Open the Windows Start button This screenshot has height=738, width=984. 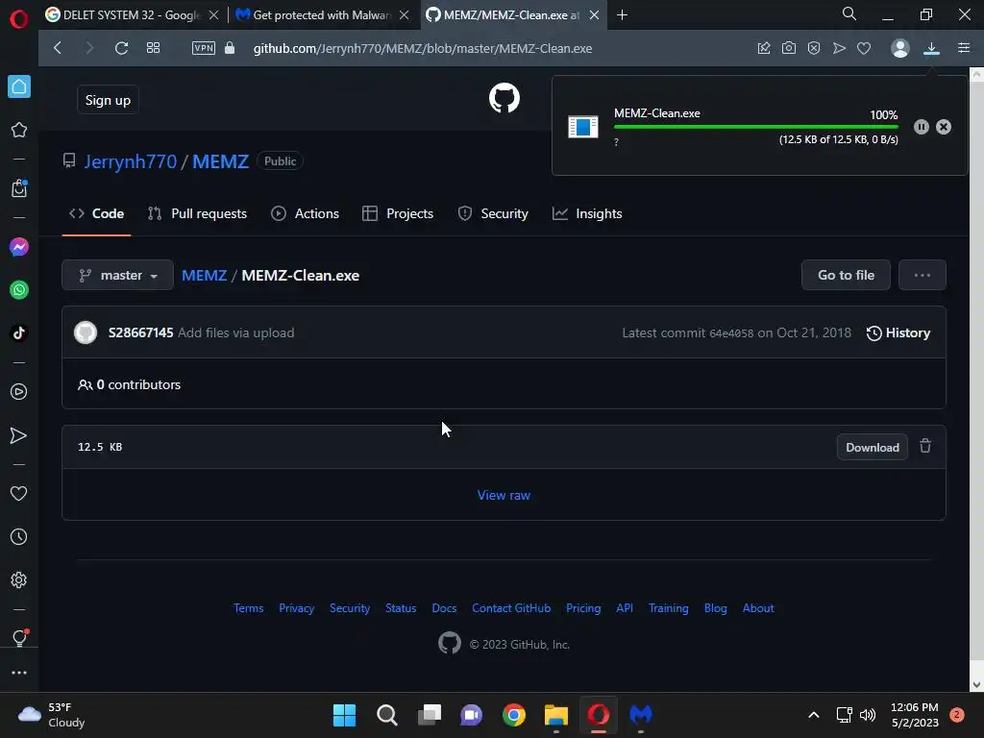point(344,715)
